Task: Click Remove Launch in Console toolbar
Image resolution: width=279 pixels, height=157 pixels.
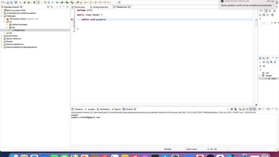Action: tap(231, 109)
